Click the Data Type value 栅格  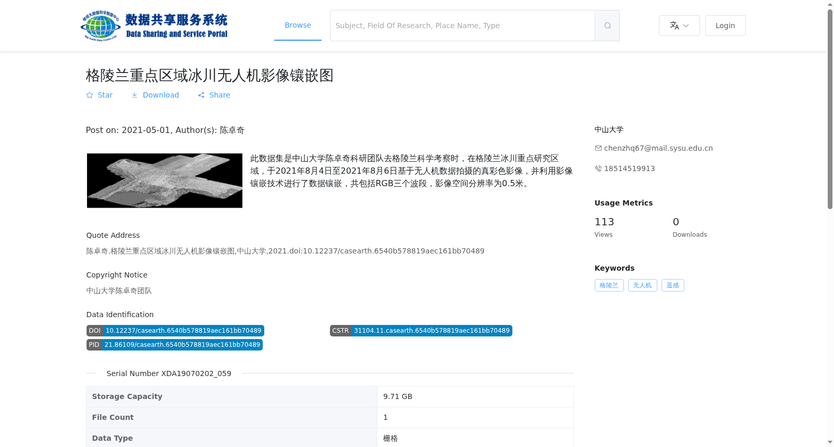(390, 438)
